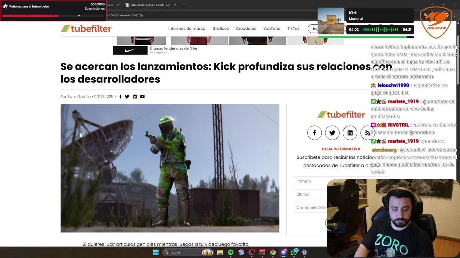Image resolution: width=460 pixels, height=258 pixels.
Task: Share the article on Twitter via byline icon
Action: [127, 96]
